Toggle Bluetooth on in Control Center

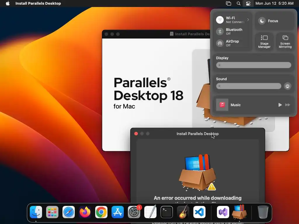[x=220, y=32]
